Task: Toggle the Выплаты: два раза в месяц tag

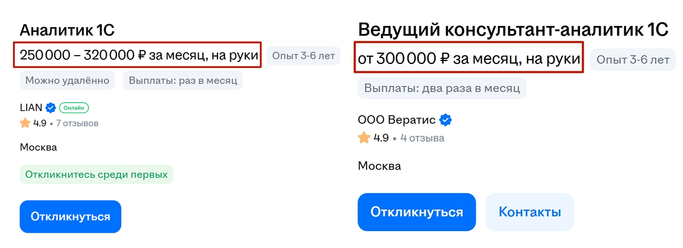Action: [x=442, y=88]
